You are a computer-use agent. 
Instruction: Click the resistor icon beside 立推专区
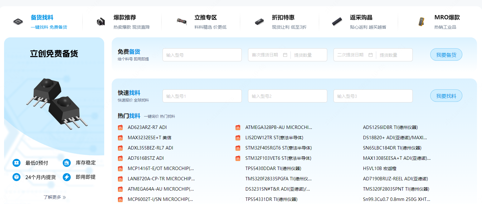[181, 22]
